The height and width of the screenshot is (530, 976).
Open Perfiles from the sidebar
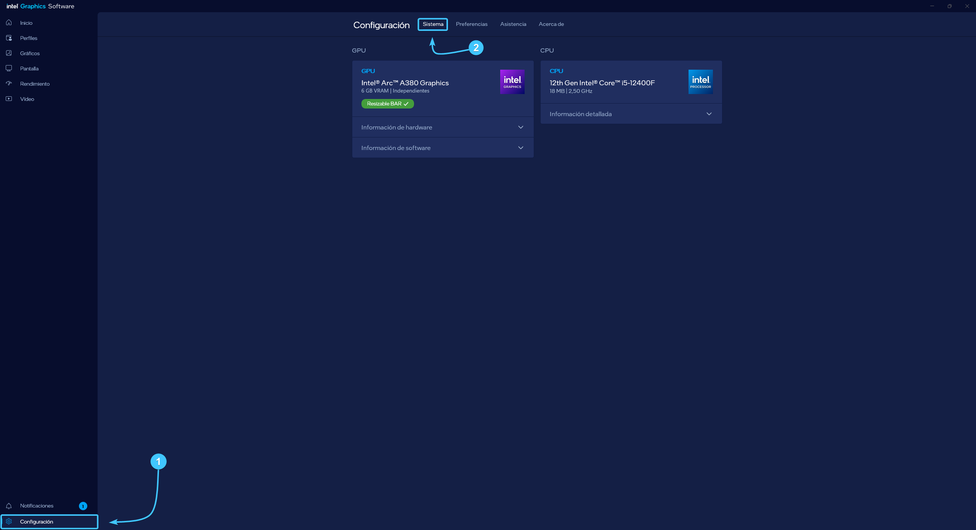pyautogui.click(x=29, y=38)
